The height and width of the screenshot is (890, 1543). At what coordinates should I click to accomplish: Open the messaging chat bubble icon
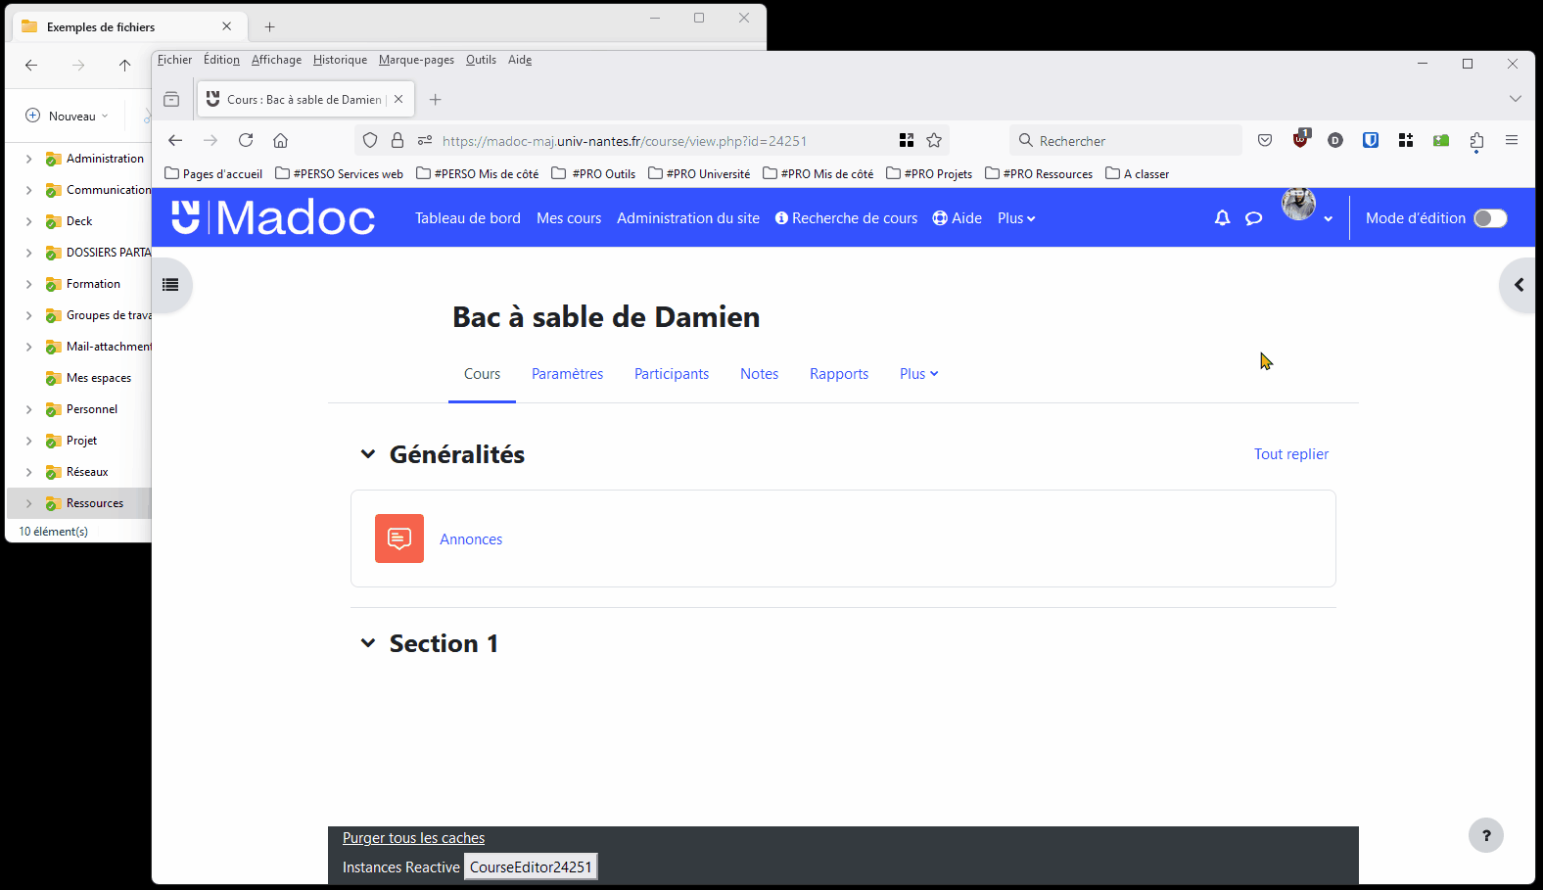tap(1253, 218)
